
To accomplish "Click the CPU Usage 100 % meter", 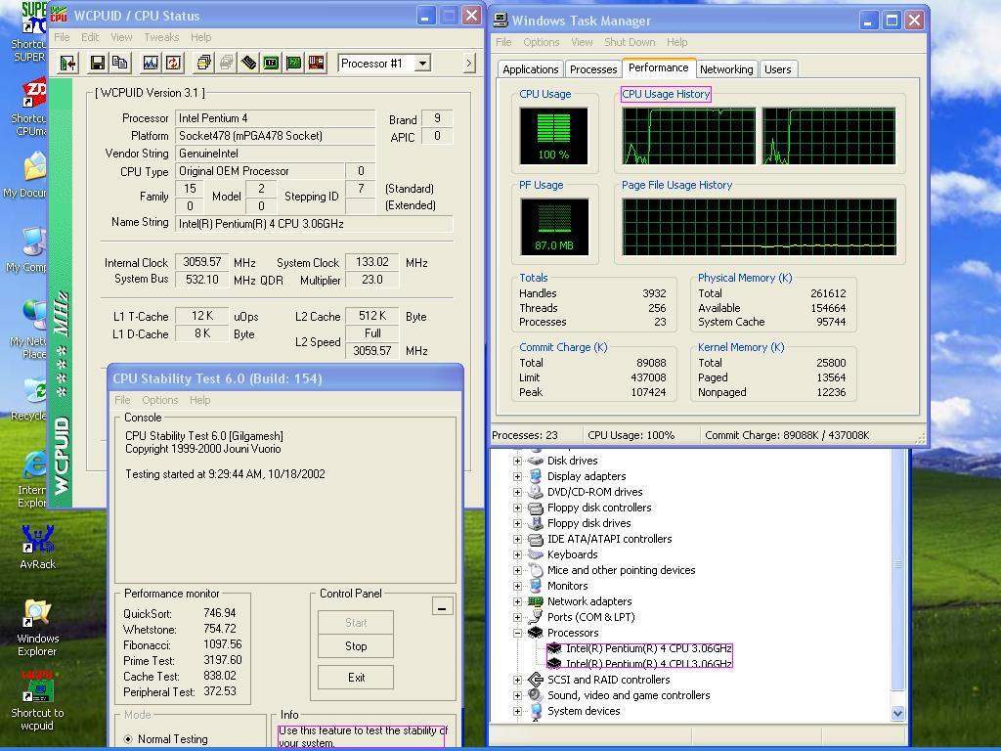I will 553,136.
